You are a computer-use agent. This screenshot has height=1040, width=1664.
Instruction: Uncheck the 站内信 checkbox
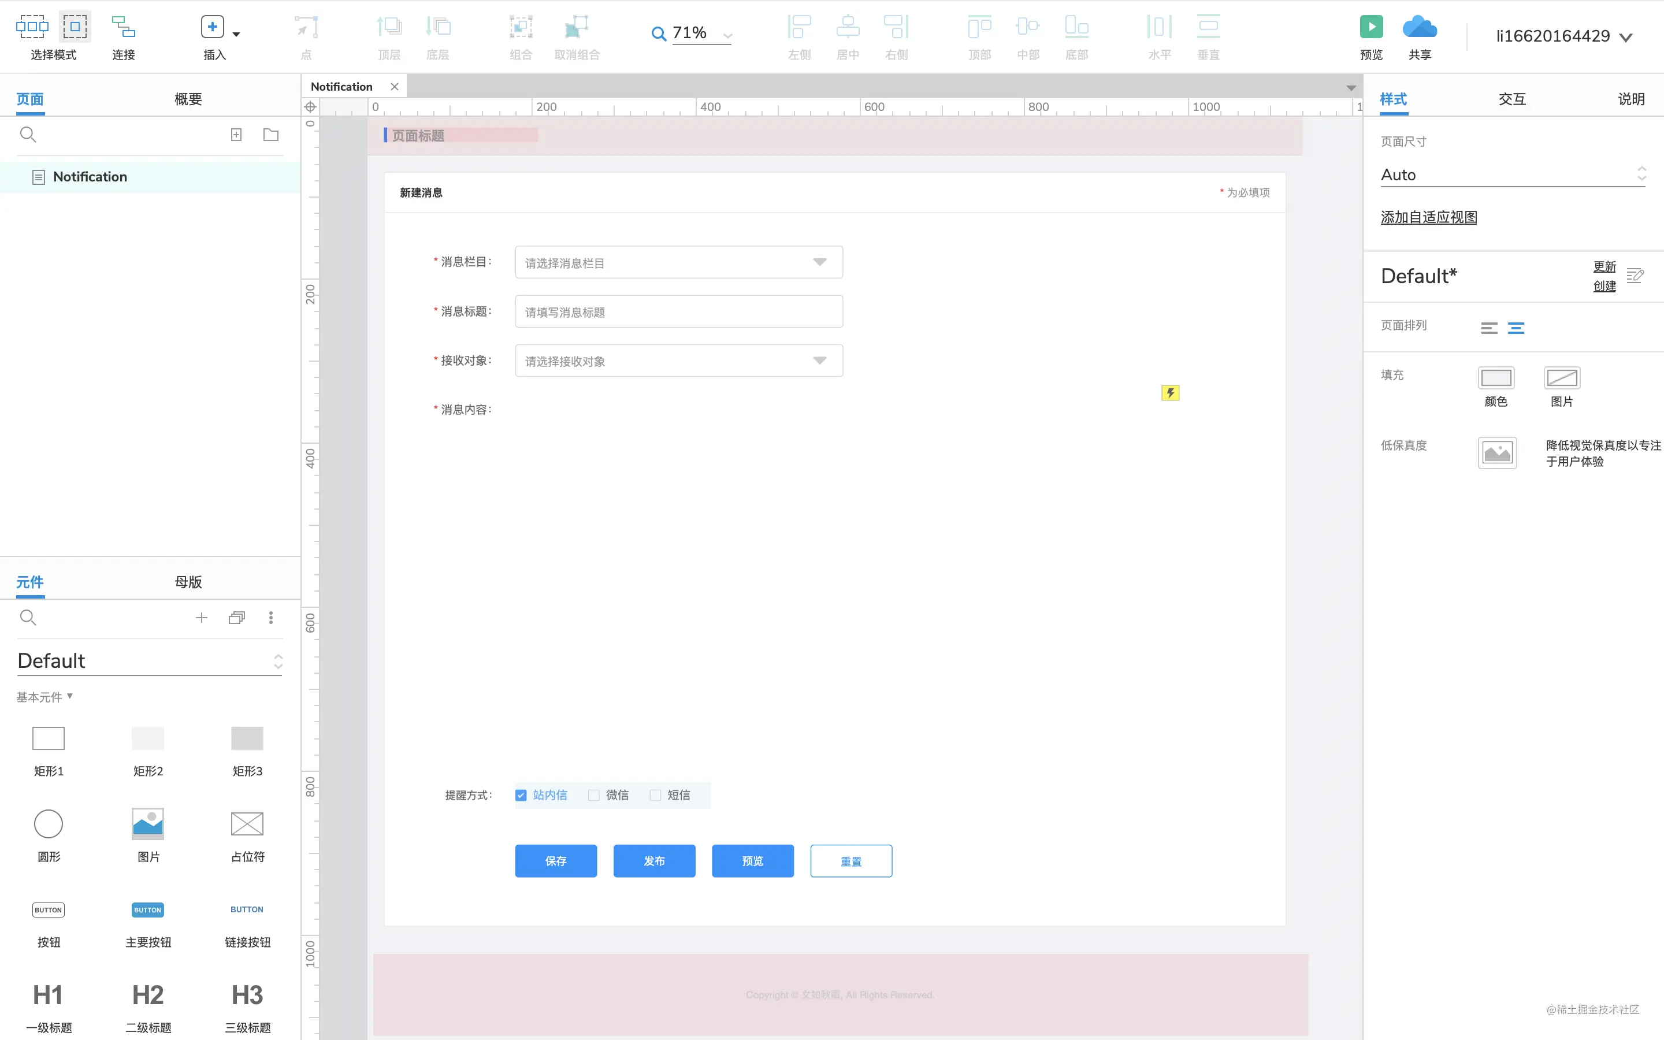521,795
